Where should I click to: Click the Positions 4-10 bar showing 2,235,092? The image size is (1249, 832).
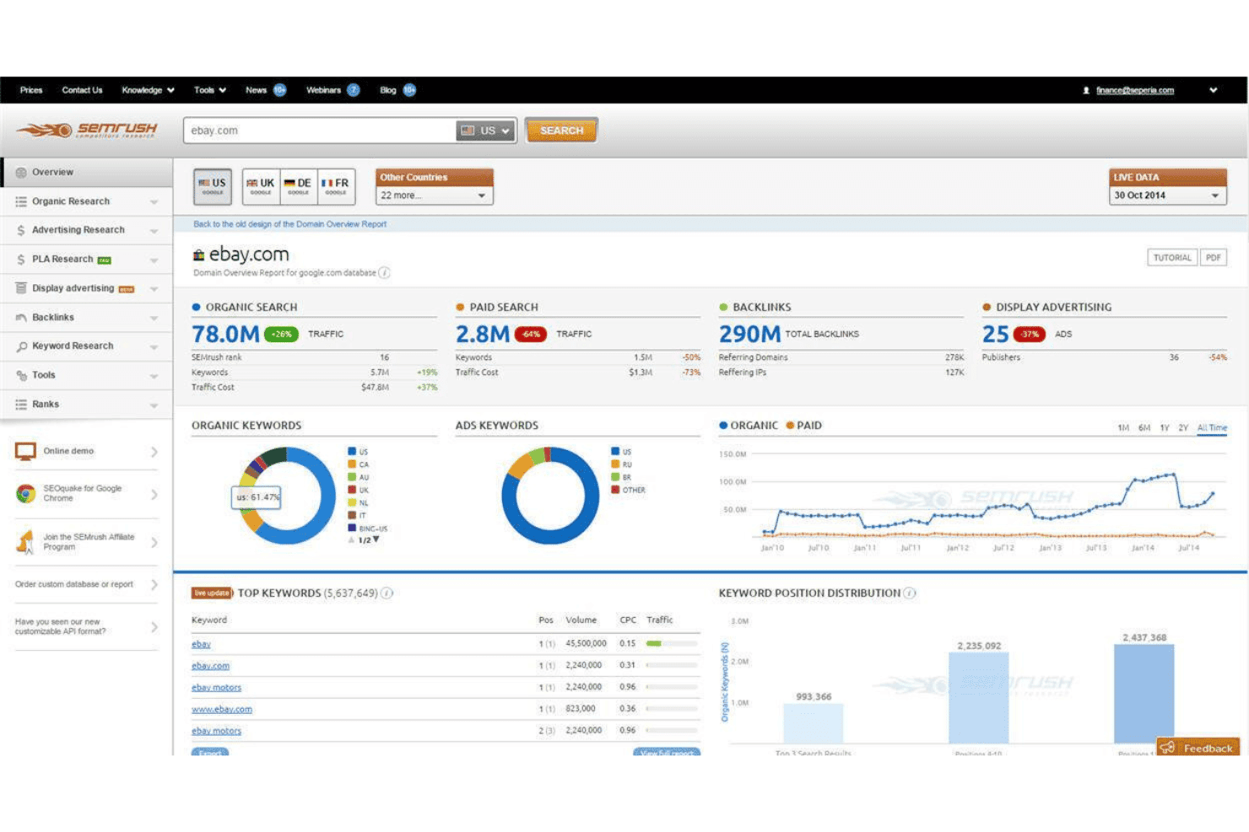coord(978,698)
